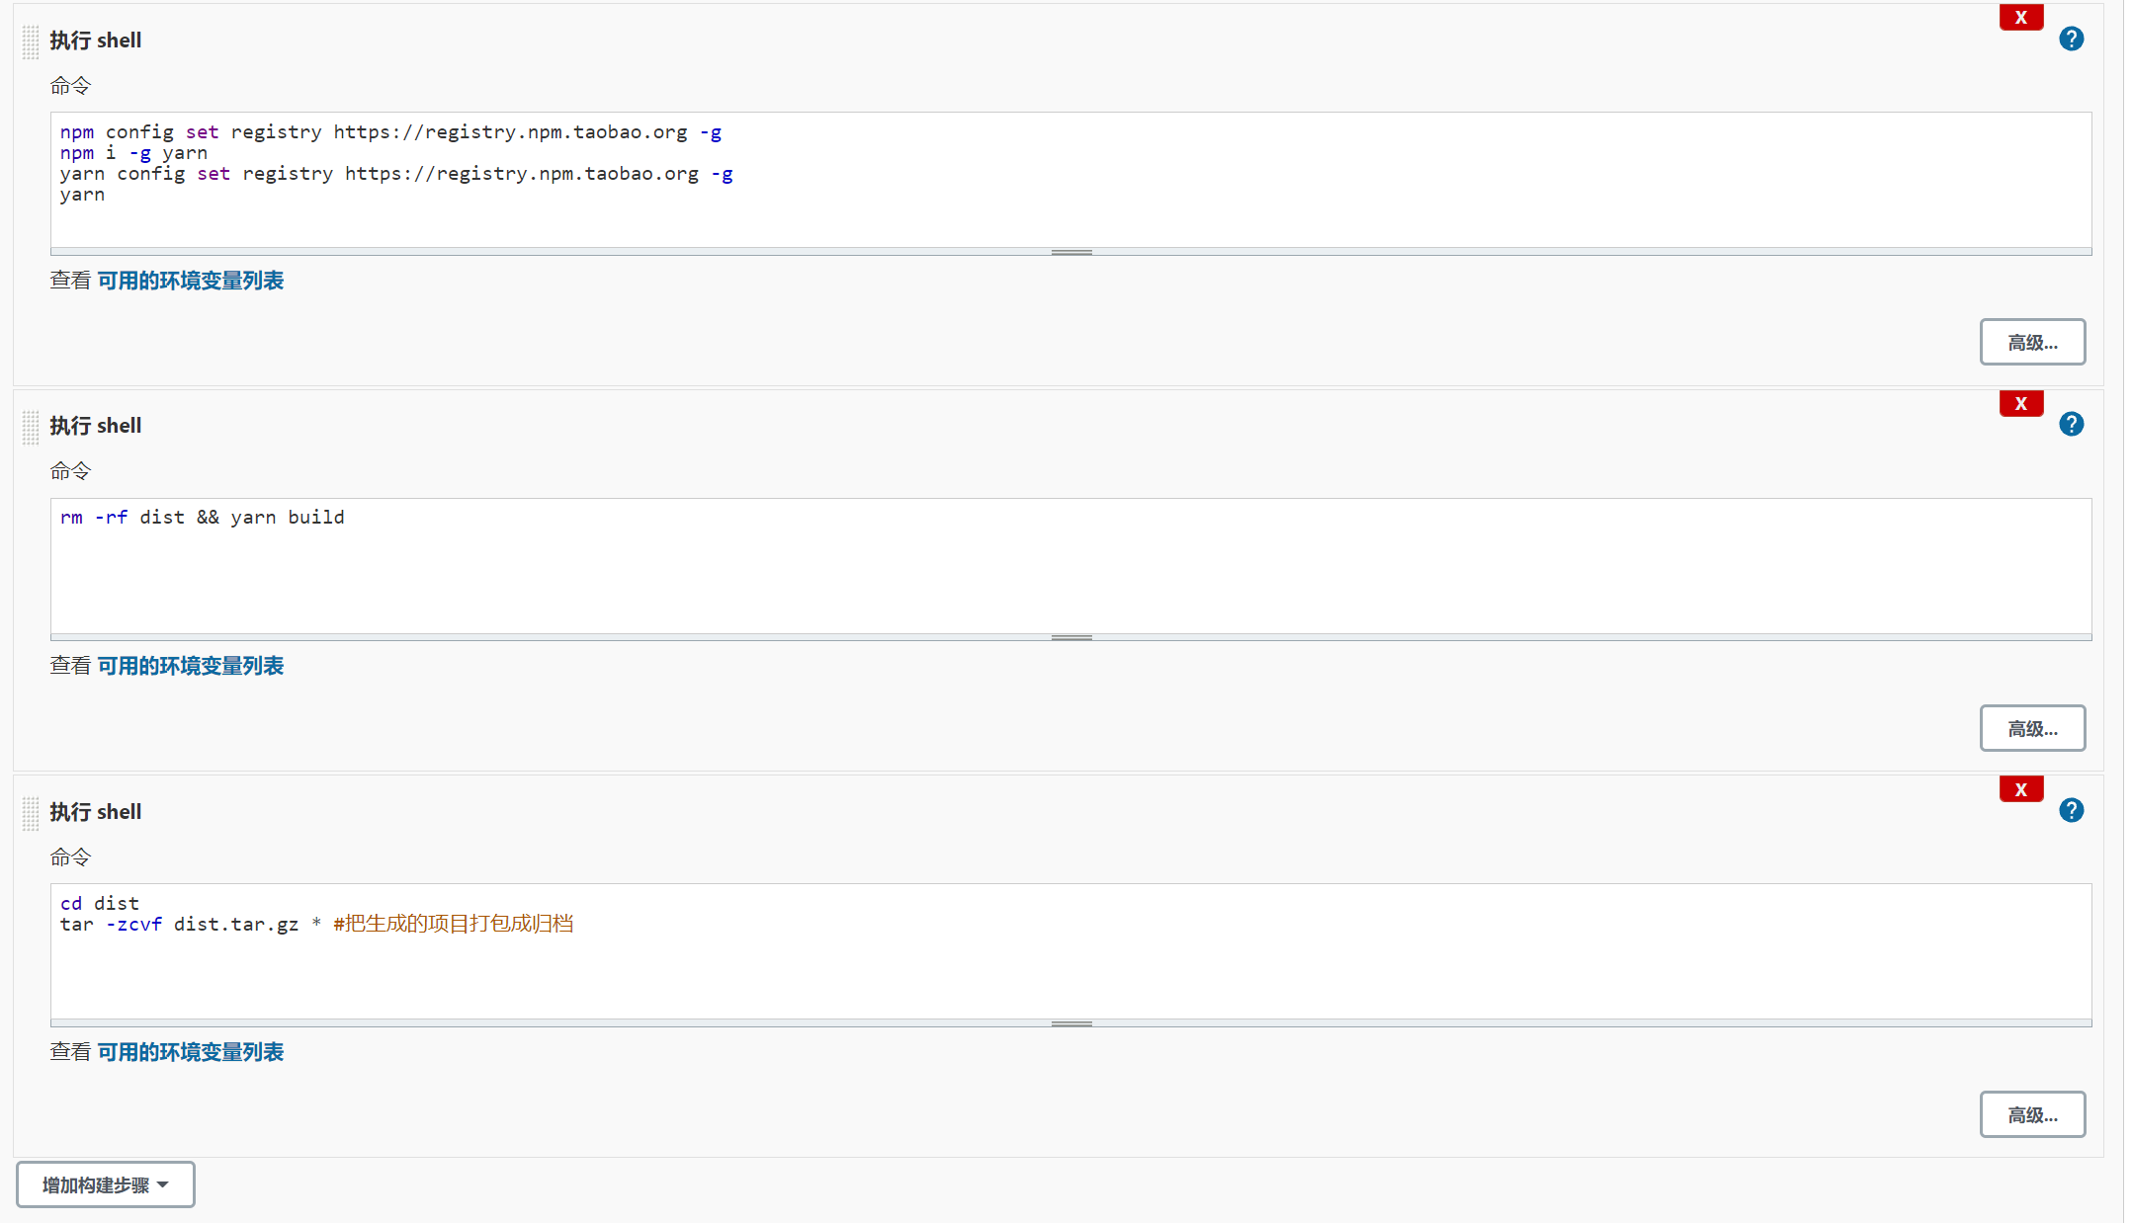Click the resize grip under the tar textarea

(x=1071, y=1023)
